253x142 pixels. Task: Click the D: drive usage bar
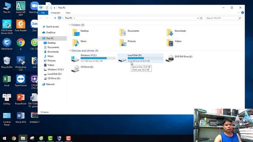(145, 58)
